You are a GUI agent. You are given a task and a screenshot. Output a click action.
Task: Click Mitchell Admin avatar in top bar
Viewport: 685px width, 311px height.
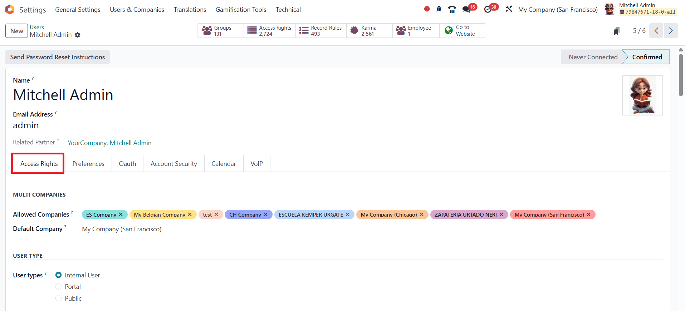[x=610, y=9]
